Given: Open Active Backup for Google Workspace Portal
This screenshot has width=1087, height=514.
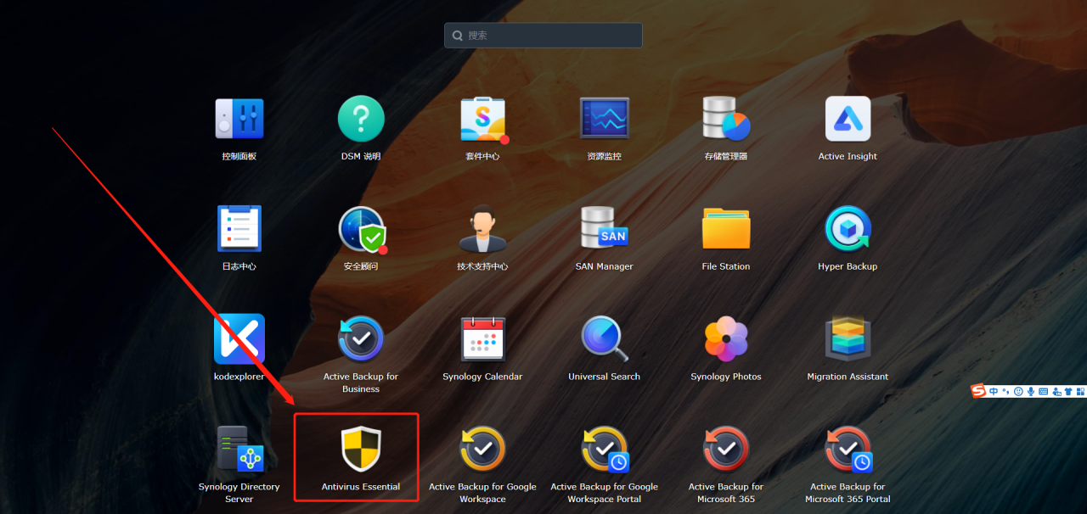Looking at the screenshot, I should tap(605, 450).
